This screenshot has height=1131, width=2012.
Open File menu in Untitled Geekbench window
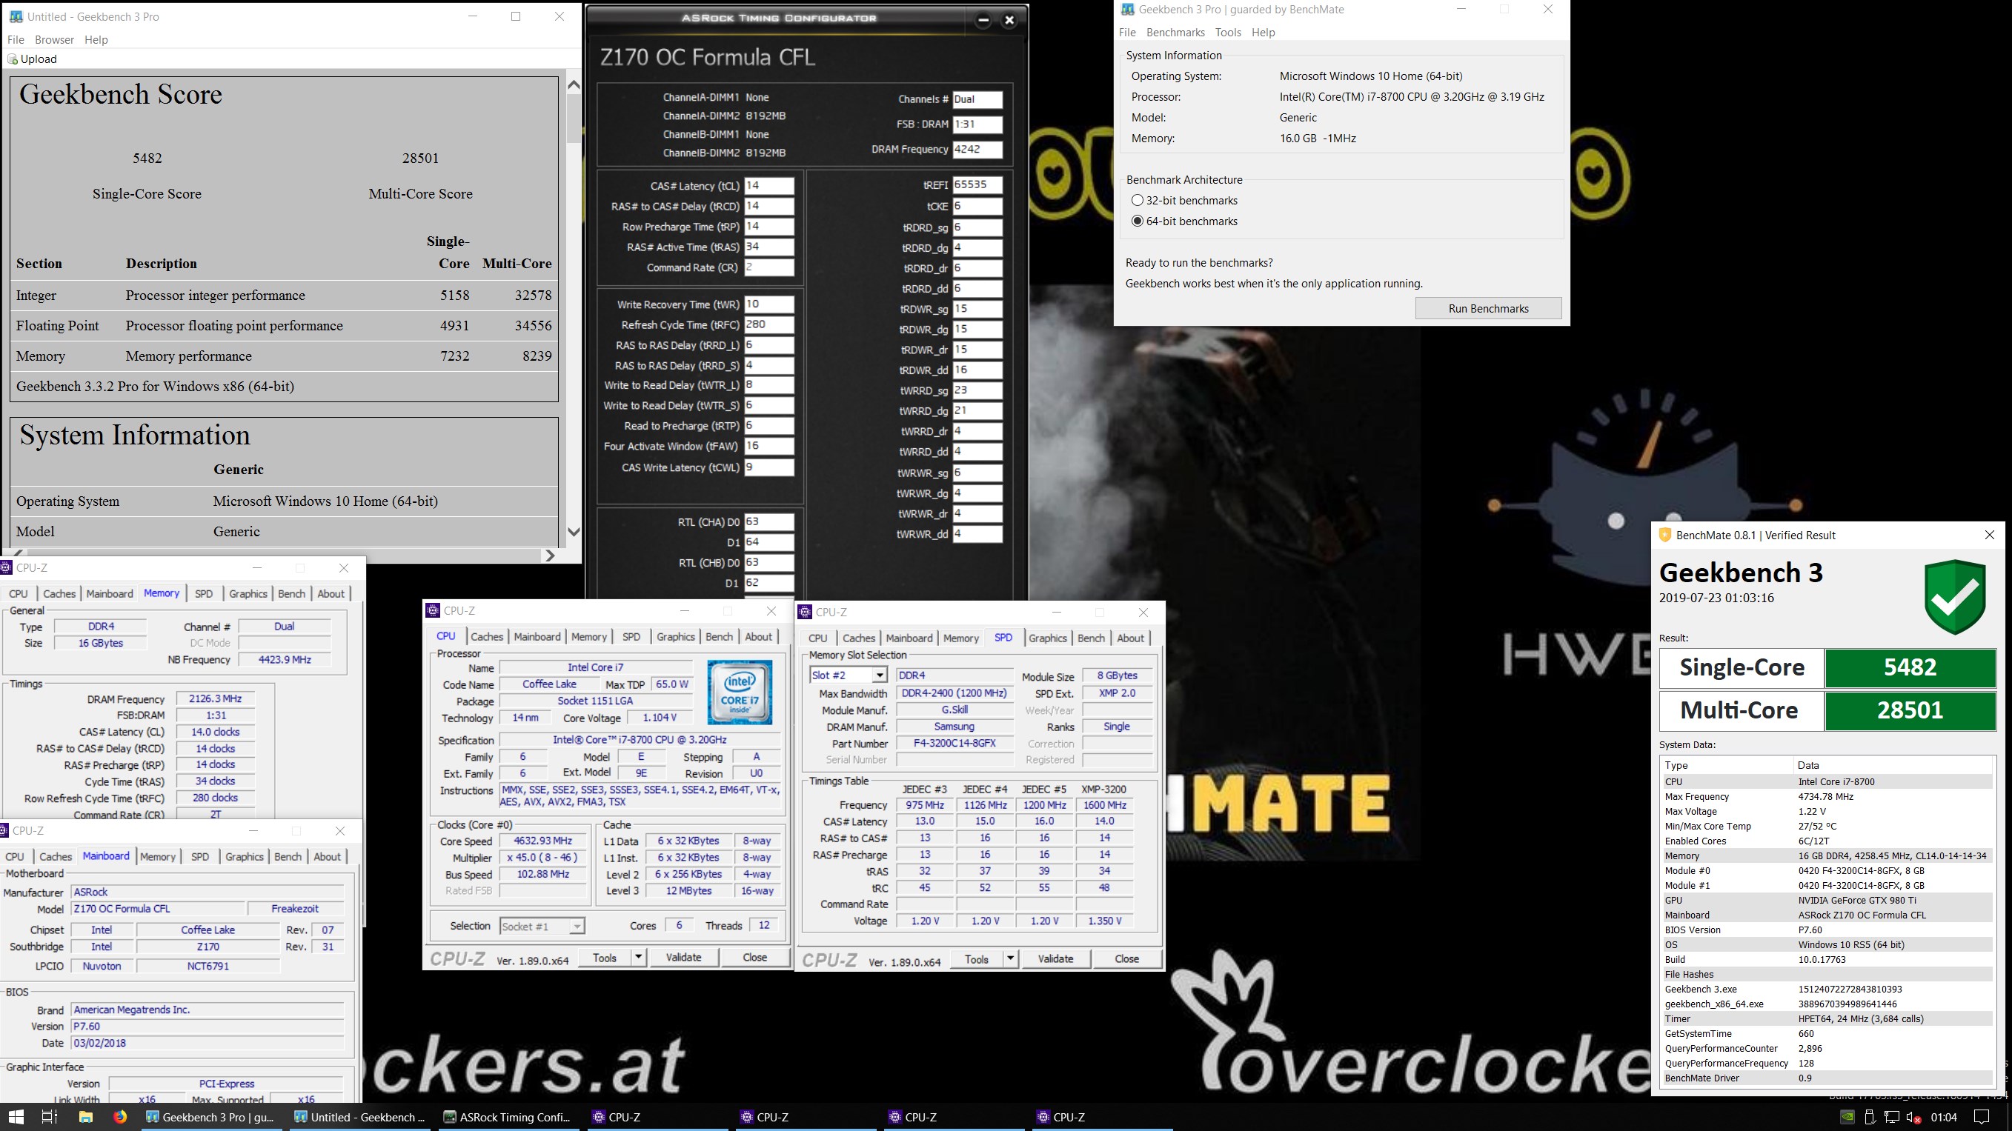tap(16, 40)
